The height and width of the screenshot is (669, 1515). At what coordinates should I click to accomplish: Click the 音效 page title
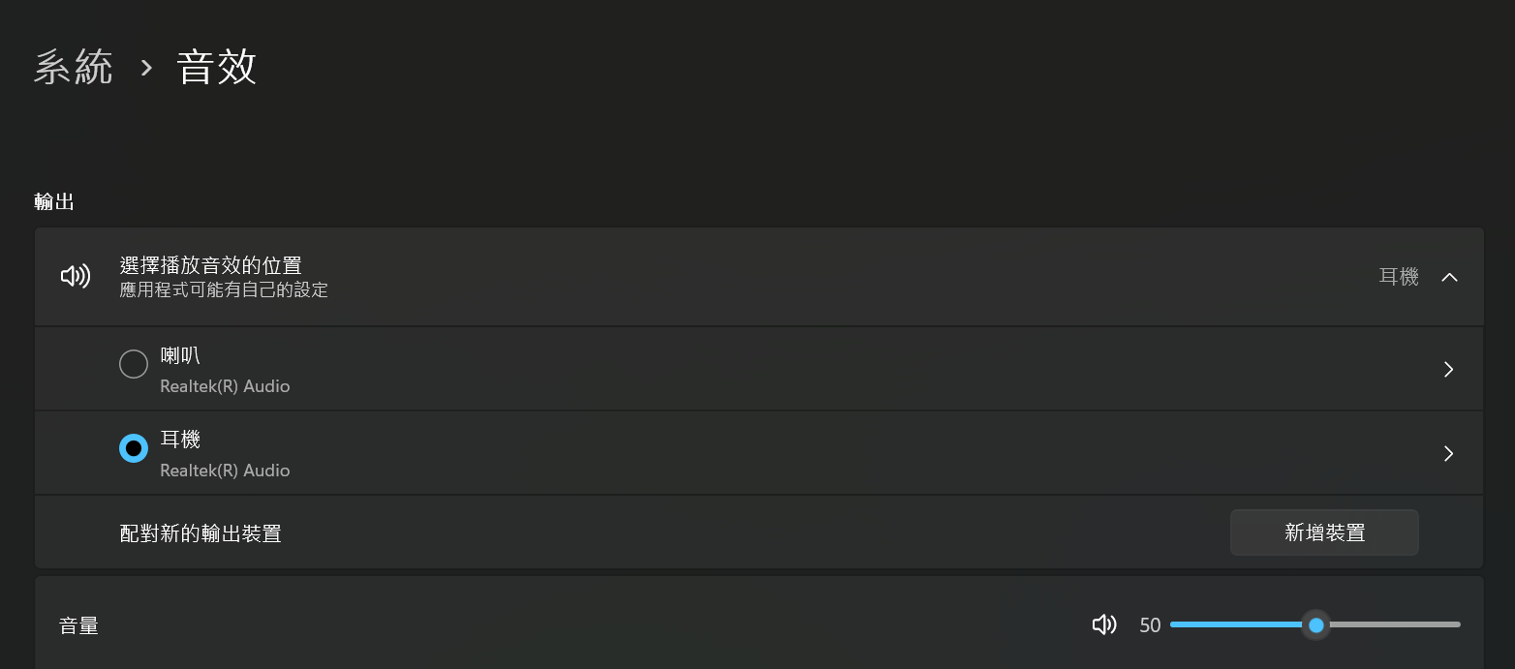216,68
